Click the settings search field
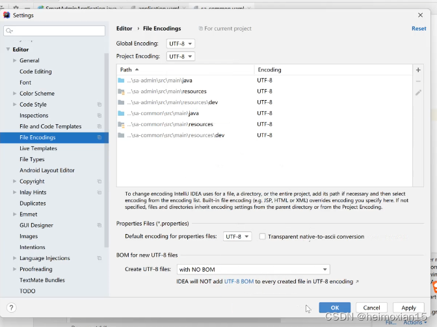 click(55, 31)
